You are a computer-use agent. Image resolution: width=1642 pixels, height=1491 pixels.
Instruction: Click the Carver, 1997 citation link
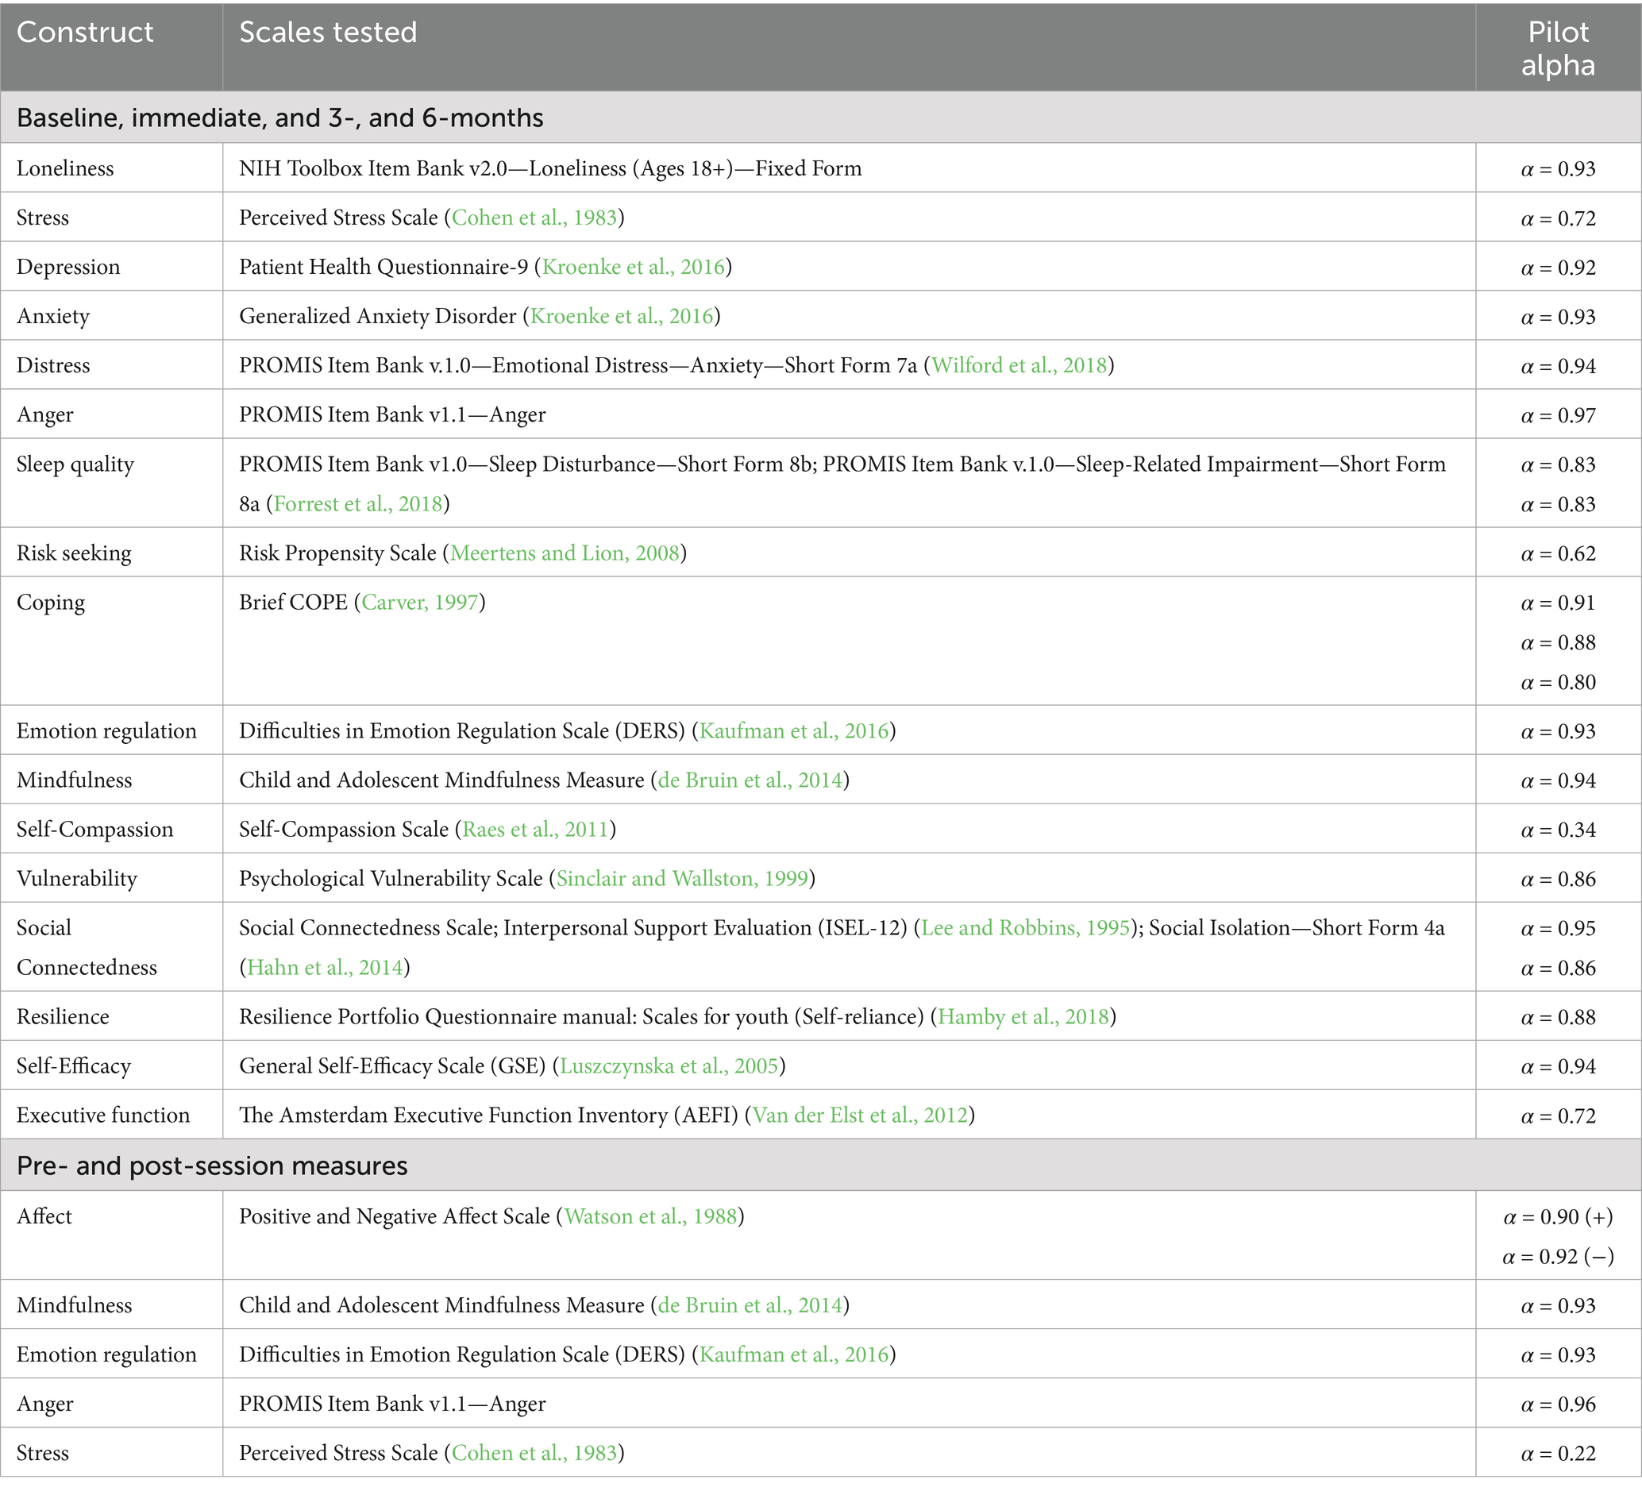pos(419,602)
